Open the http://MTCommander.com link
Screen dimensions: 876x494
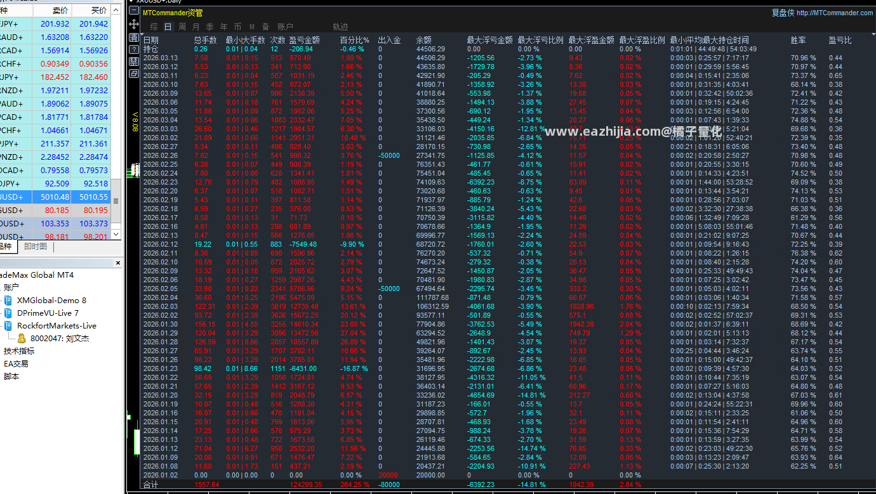(x=835, y=13)
